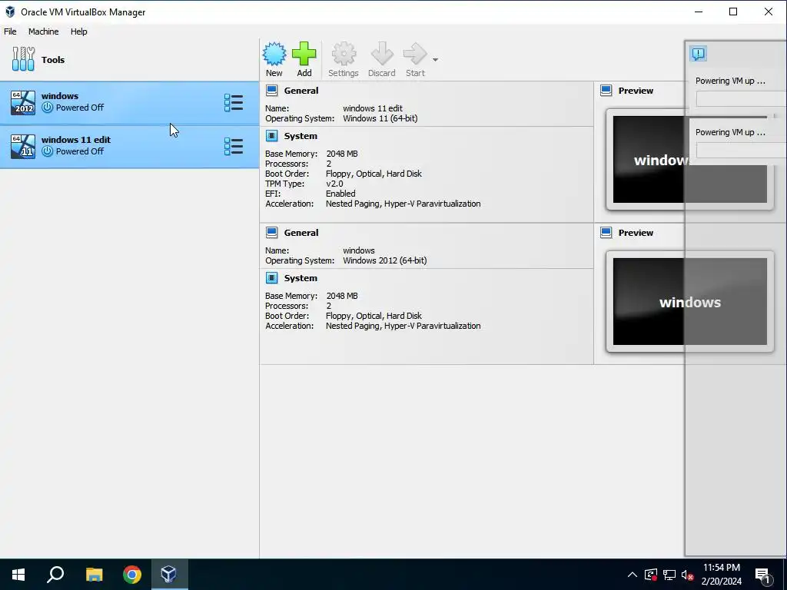Click VirtualBox taskbar icon

point(169,575)
